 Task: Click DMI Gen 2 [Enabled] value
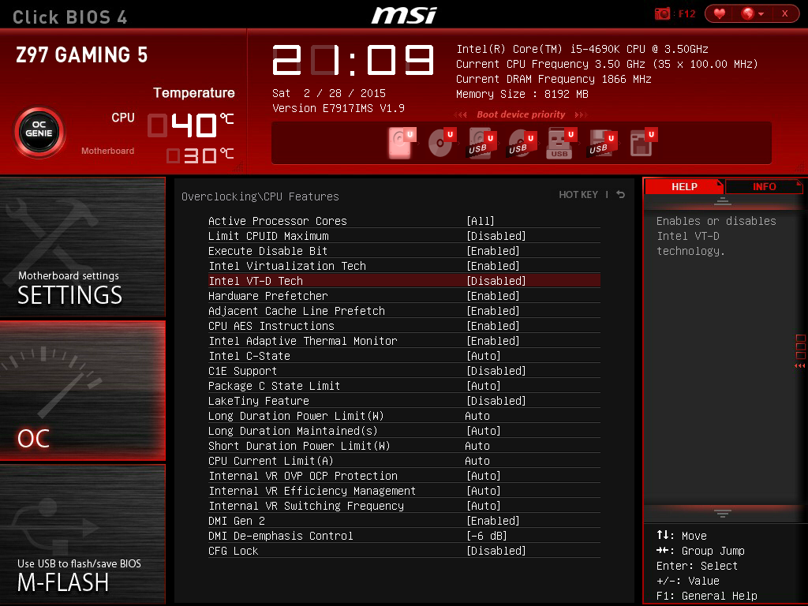point(492,521)
